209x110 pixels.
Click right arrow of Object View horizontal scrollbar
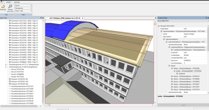click(x=41, y=106)
